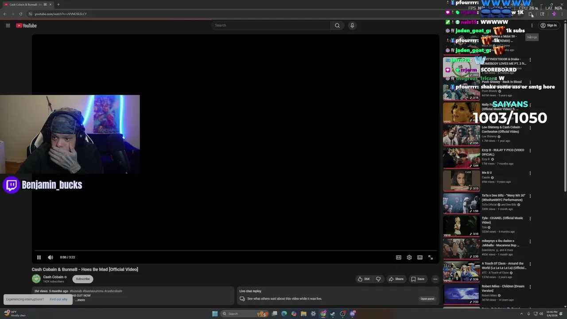Go to the YouTube home logo
Viewport: 567px width, 319px height.
pyautogui.click(x=27, y=26)
